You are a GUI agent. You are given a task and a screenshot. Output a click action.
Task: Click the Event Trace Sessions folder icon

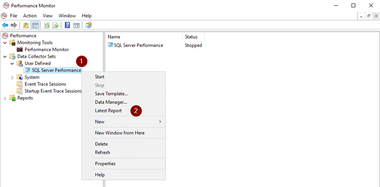[x=19, y=84]
